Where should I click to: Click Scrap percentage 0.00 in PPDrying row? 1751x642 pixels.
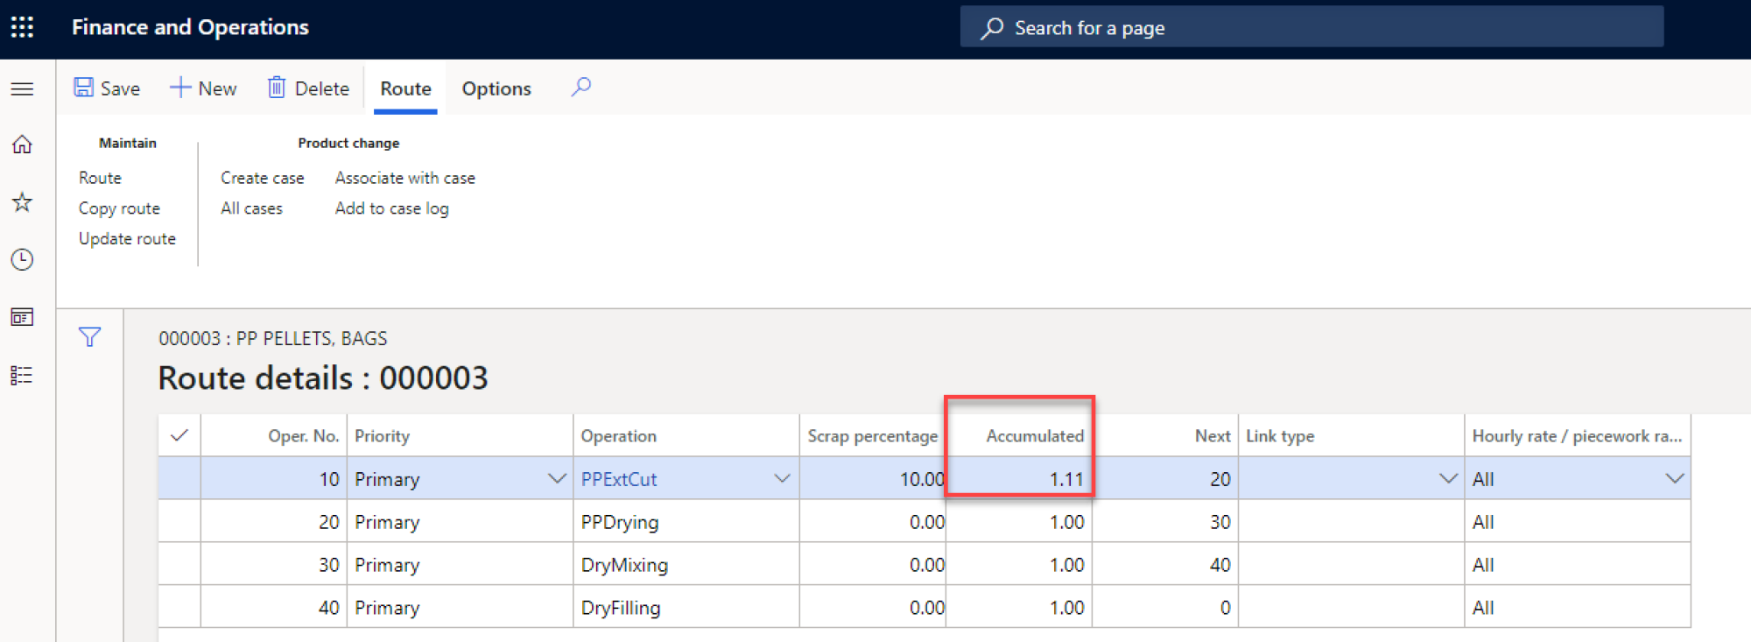tap(872, 522)
